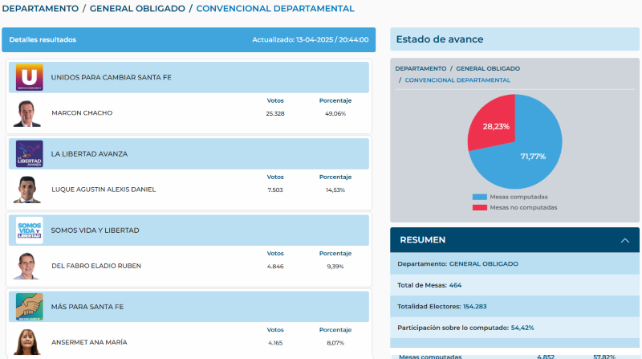Image resolution: width=642 pixels, height=359 pixels.
Task: Open Luque Agustin Alexis Daniel's photo
Action: pos(27,190)
